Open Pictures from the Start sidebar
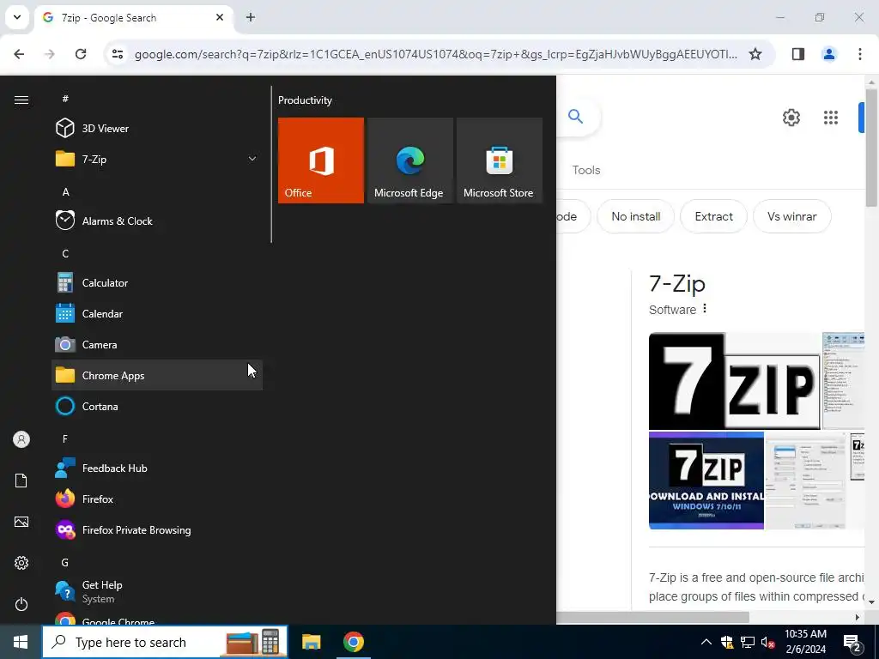879x659 pixels. pyautogui.click(x=21, y=522)
